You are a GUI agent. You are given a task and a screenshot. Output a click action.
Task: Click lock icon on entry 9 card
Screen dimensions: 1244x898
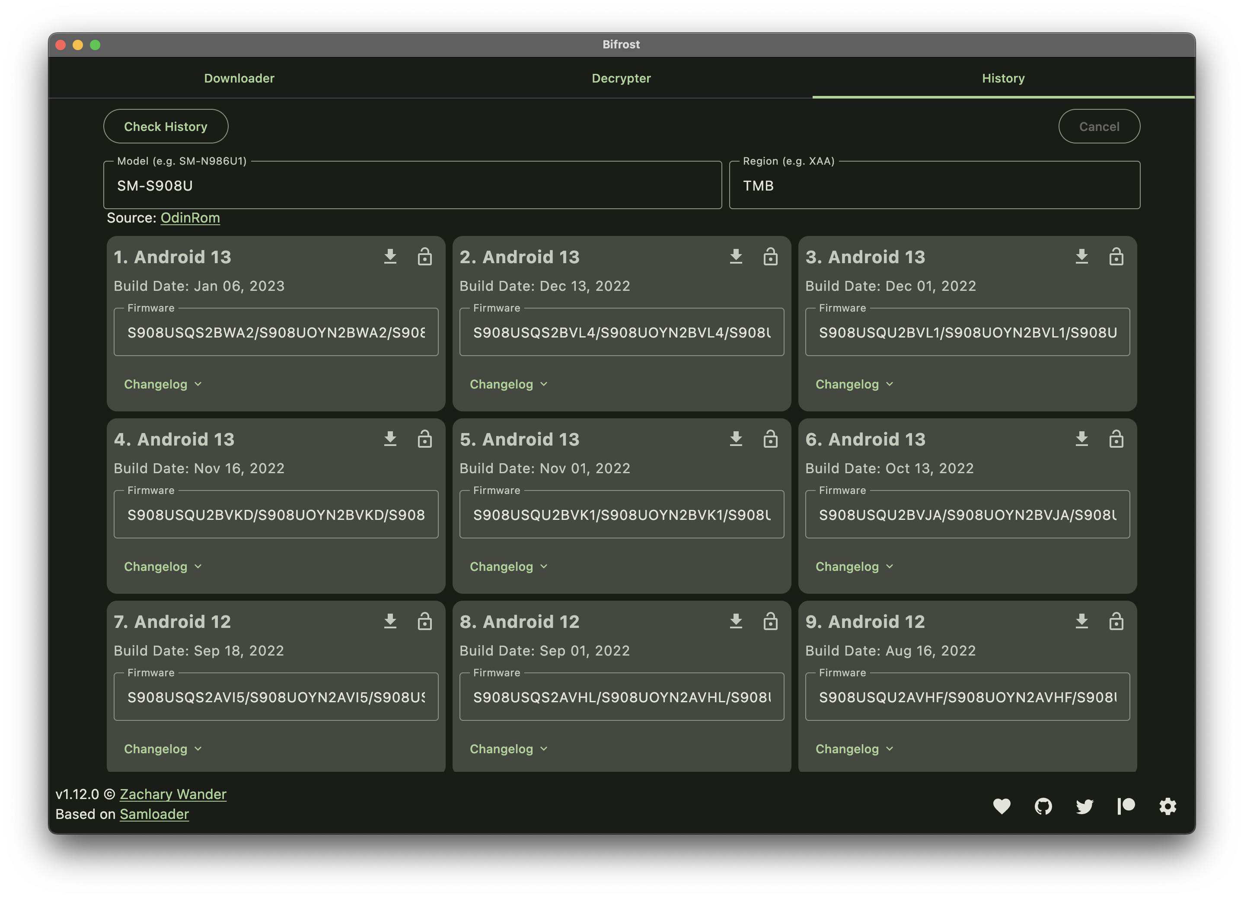coord(1116,621)
